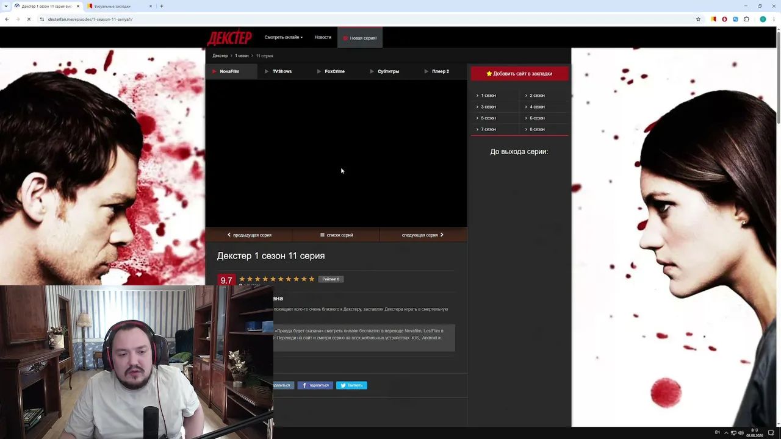781x439 pixels.
Task: Click the tenth rating star
Action: click(x=311, y=279)
